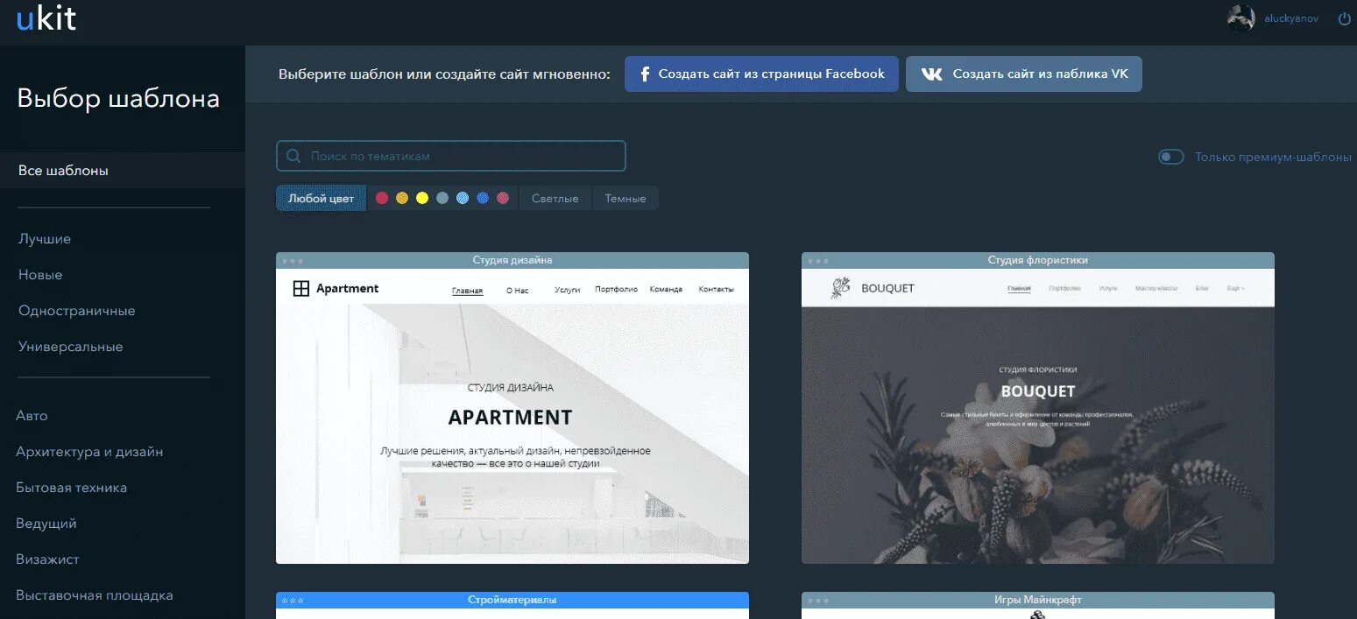Filter templates by yellow color swatch

422,198
